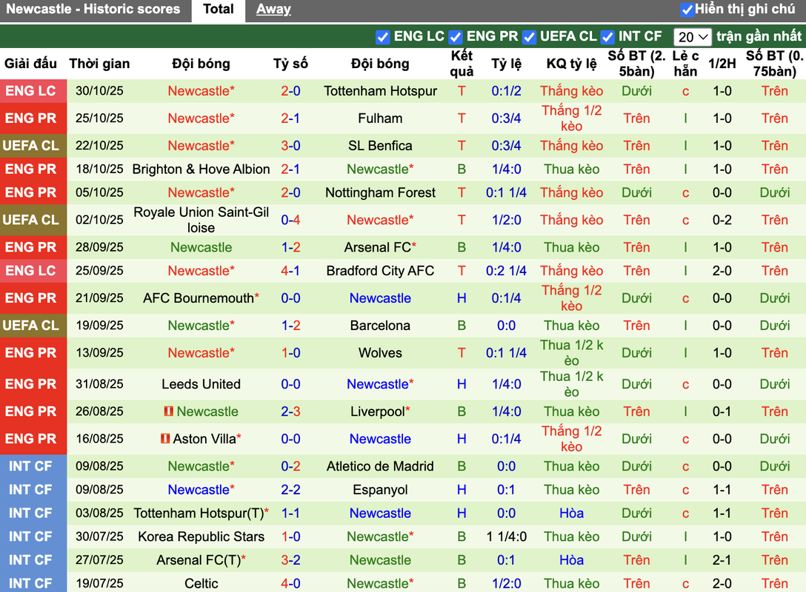Click the Tỷ số column header
This screenshot has height=592, width=806.
click(290, 64)
